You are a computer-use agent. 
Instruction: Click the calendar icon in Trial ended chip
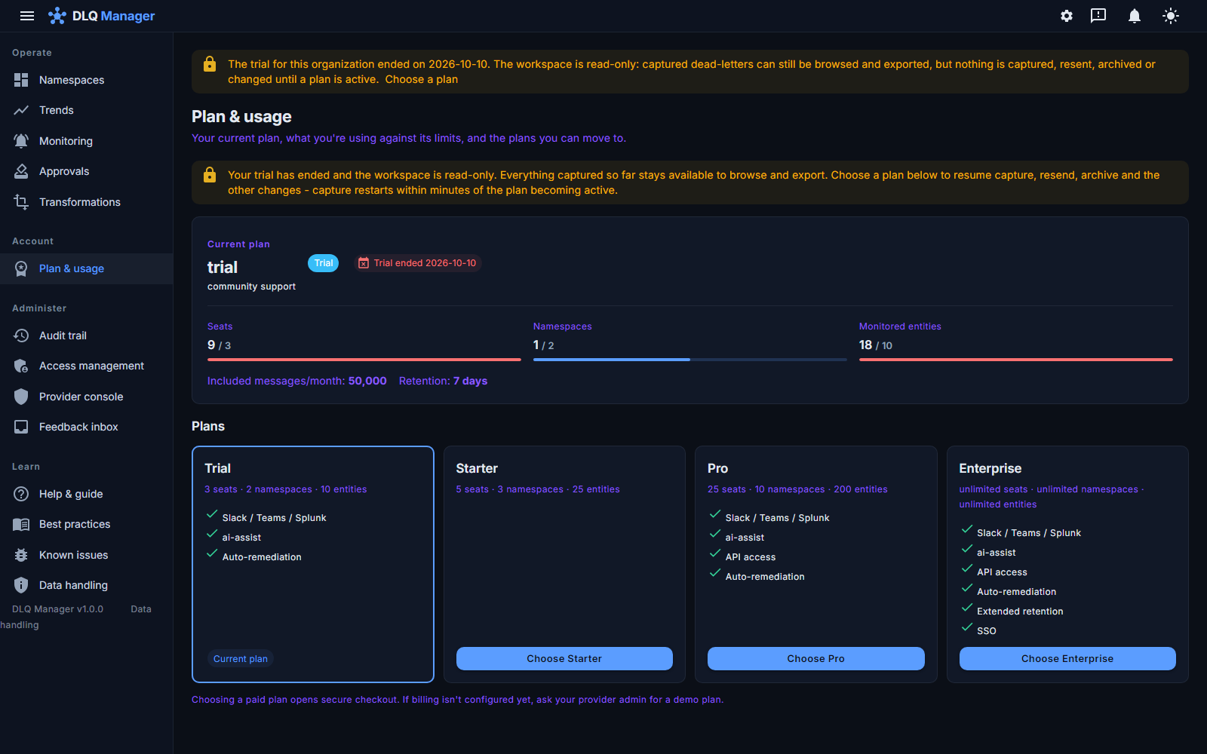364,263
